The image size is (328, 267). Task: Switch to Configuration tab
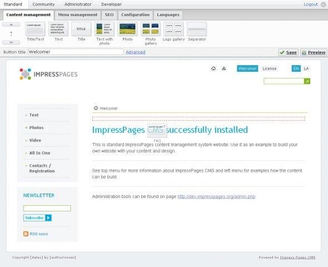(135, 15)
